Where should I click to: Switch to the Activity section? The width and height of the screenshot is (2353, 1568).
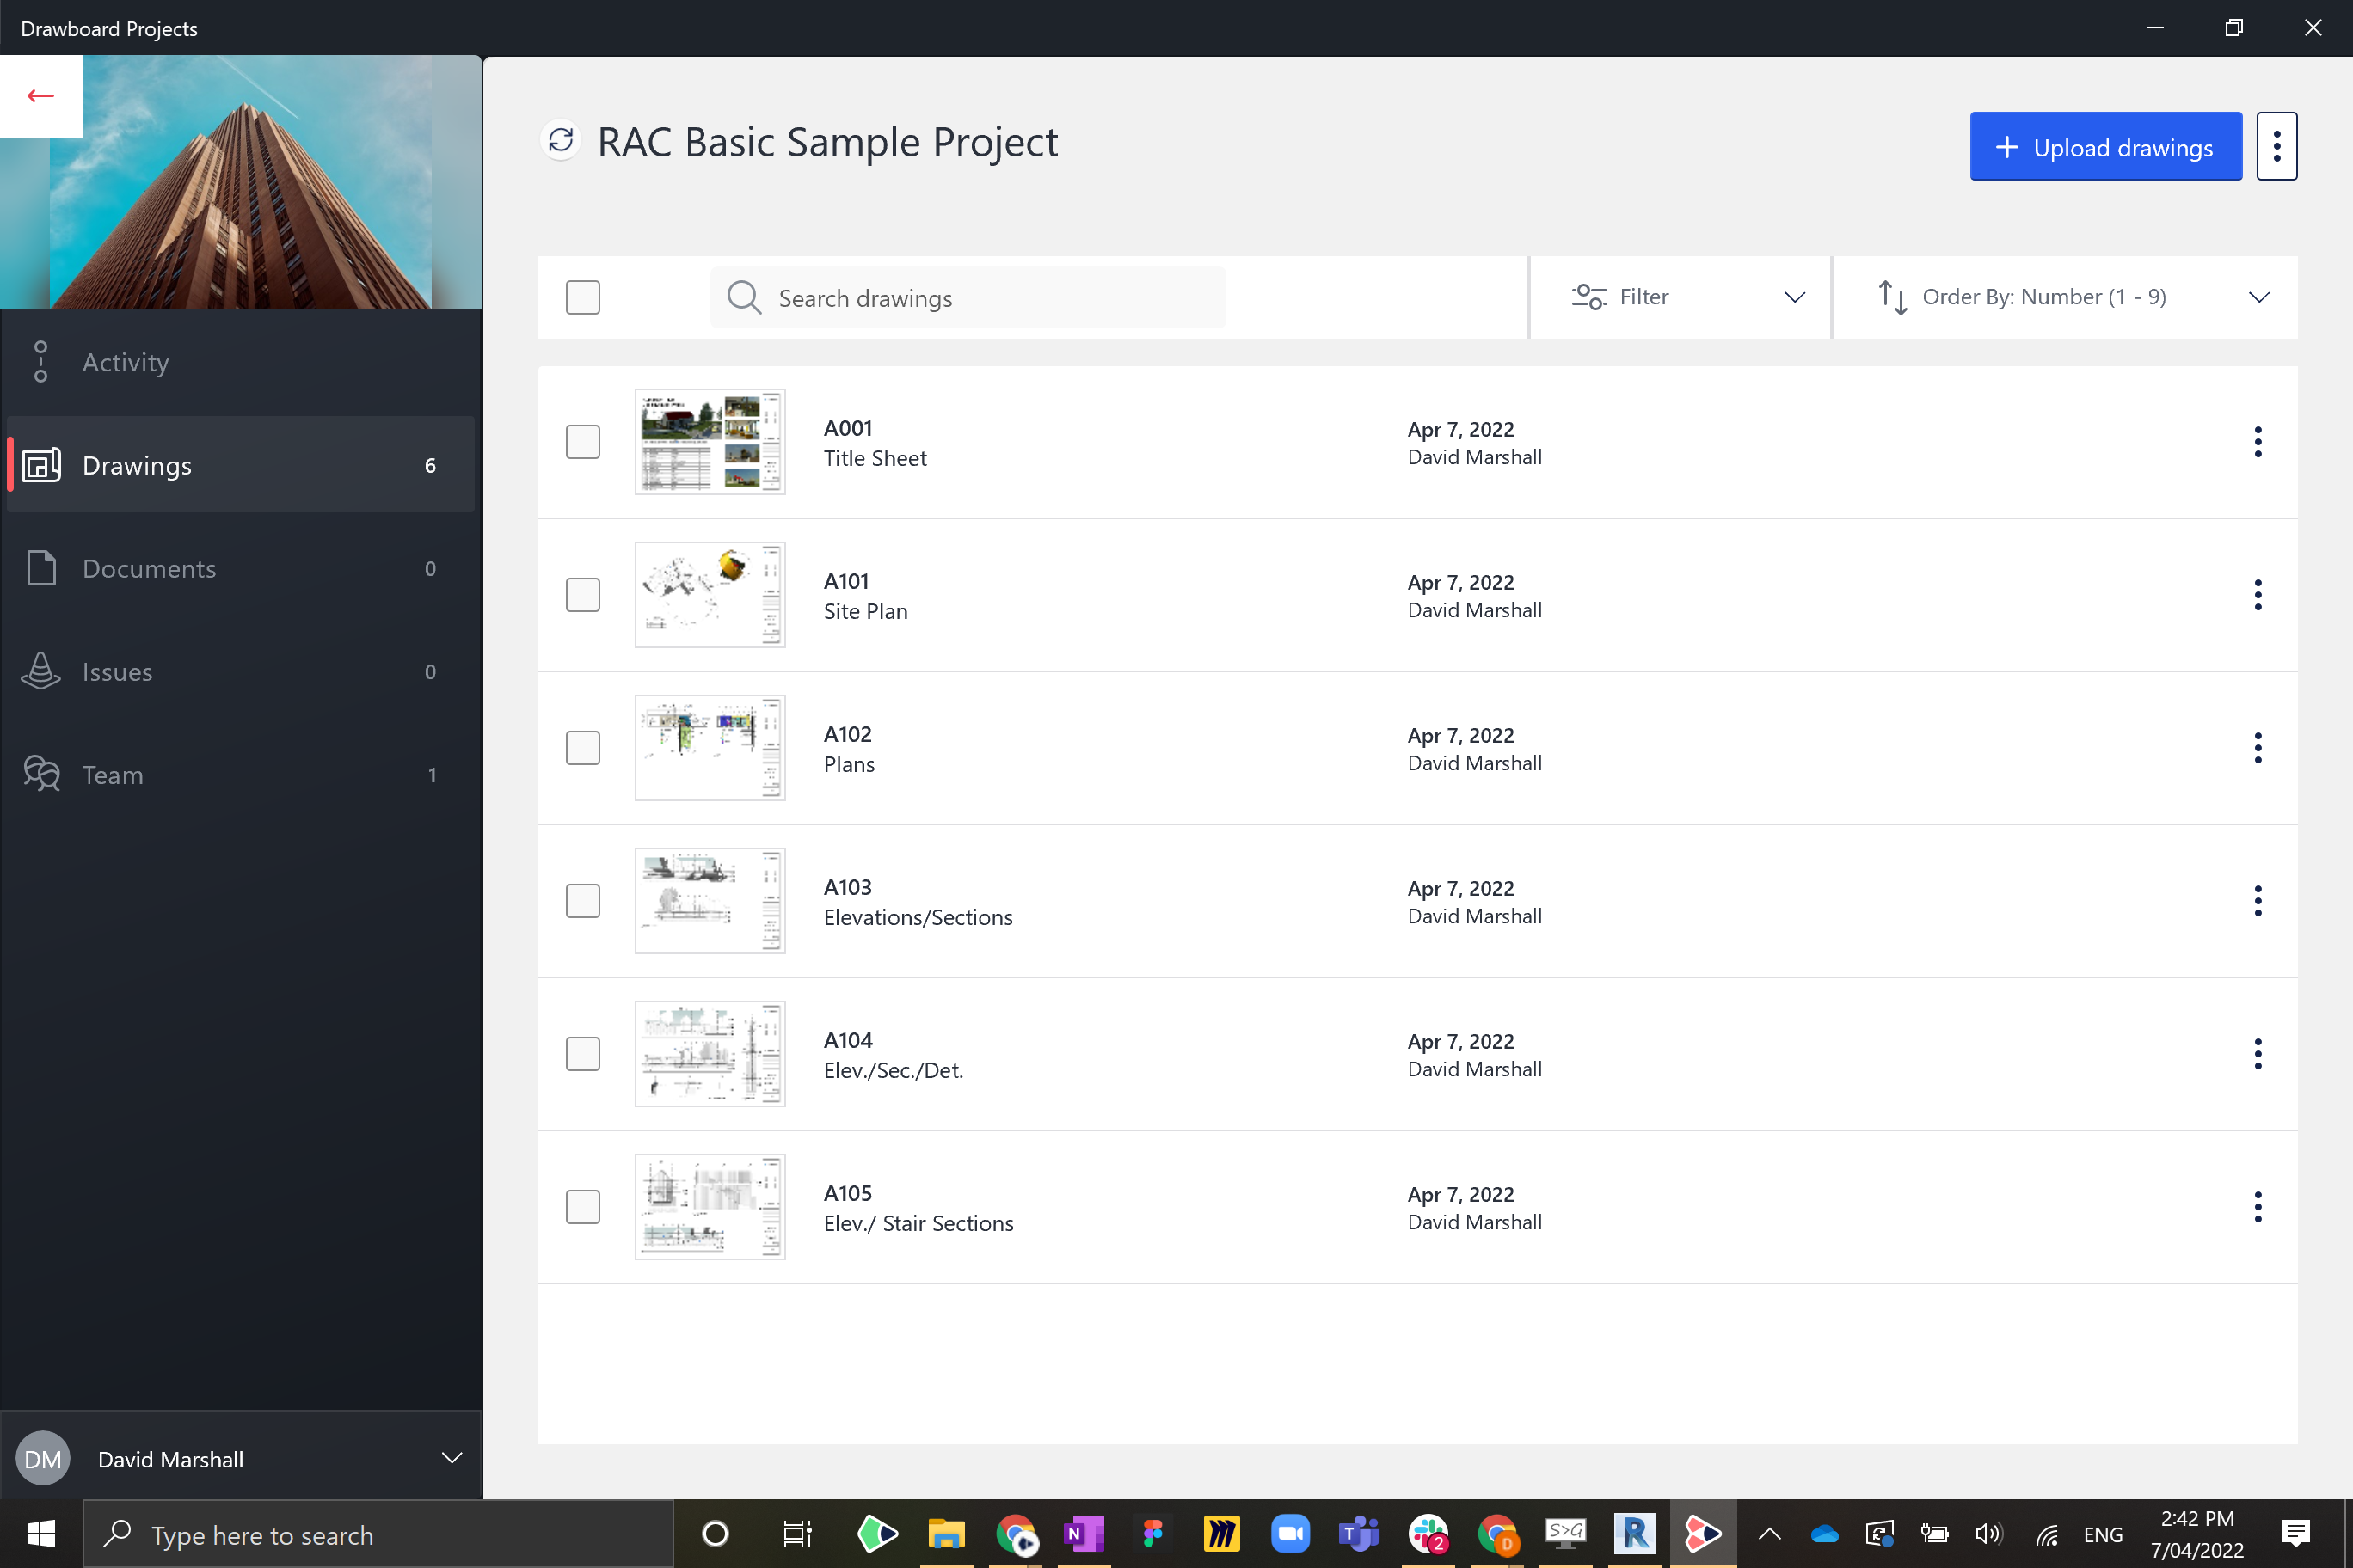[x=125, y=362]
